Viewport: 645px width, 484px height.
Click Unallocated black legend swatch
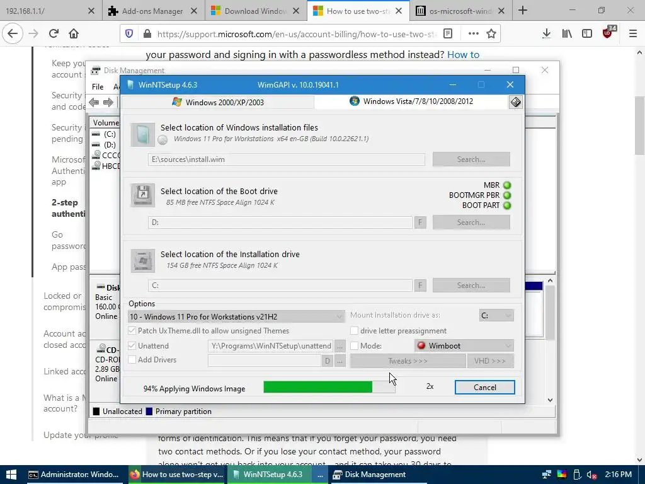click(96, 411)
